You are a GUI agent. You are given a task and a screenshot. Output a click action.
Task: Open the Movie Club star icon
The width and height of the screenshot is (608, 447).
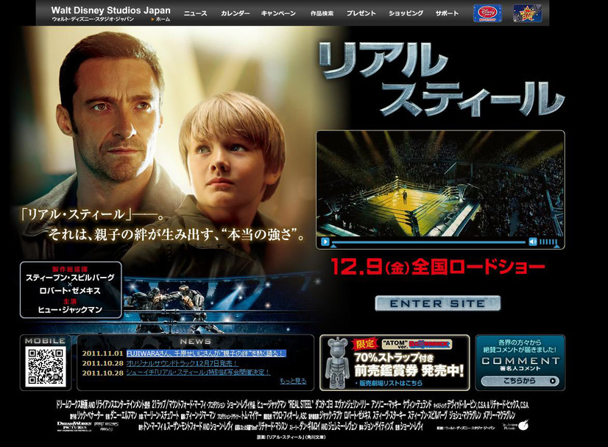527,13
